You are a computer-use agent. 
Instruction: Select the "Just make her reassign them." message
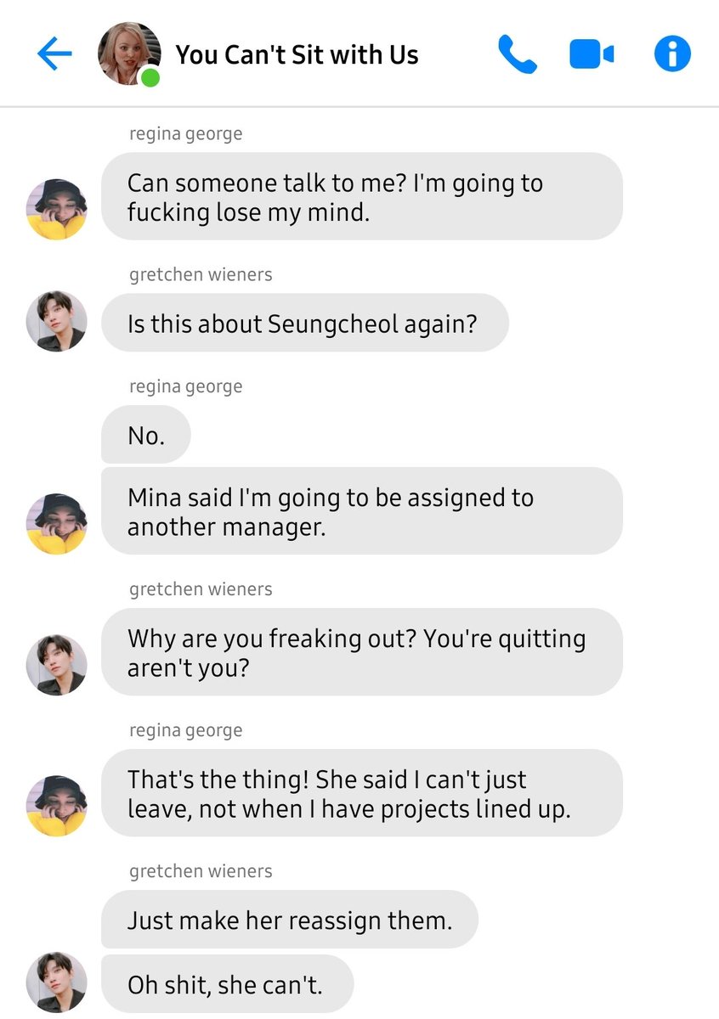290,920
